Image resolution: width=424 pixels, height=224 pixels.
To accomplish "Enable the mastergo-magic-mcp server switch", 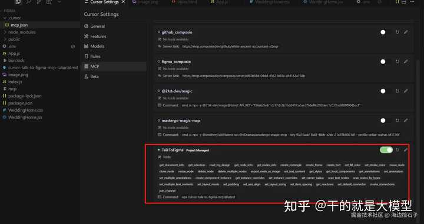I will (x=386, y=121).
